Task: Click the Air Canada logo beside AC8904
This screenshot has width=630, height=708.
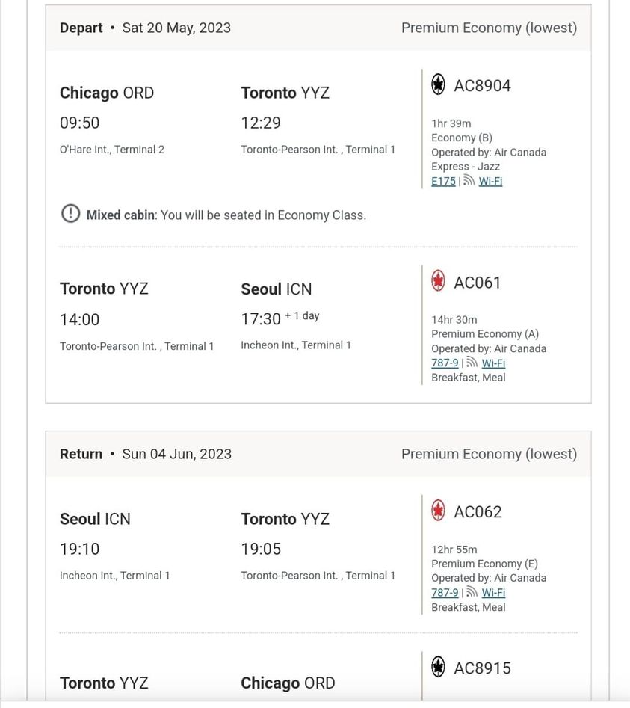Action: pos(438,84)
